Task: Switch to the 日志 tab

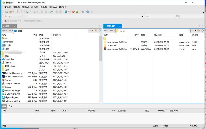Action: 10,106
